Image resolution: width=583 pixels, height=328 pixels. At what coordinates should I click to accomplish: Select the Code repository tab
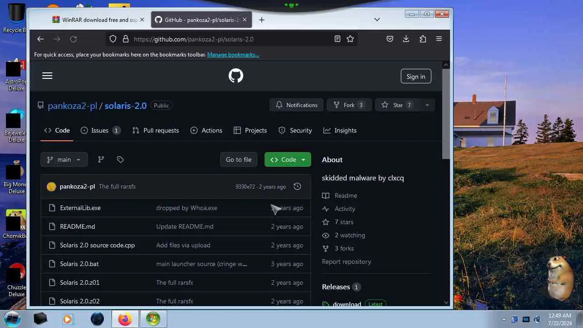coord(57,130)
